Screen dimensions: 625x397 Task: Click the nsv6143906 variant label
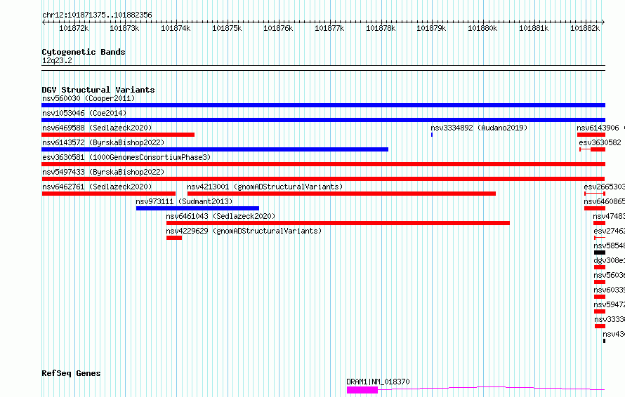[x=598, y=128]
